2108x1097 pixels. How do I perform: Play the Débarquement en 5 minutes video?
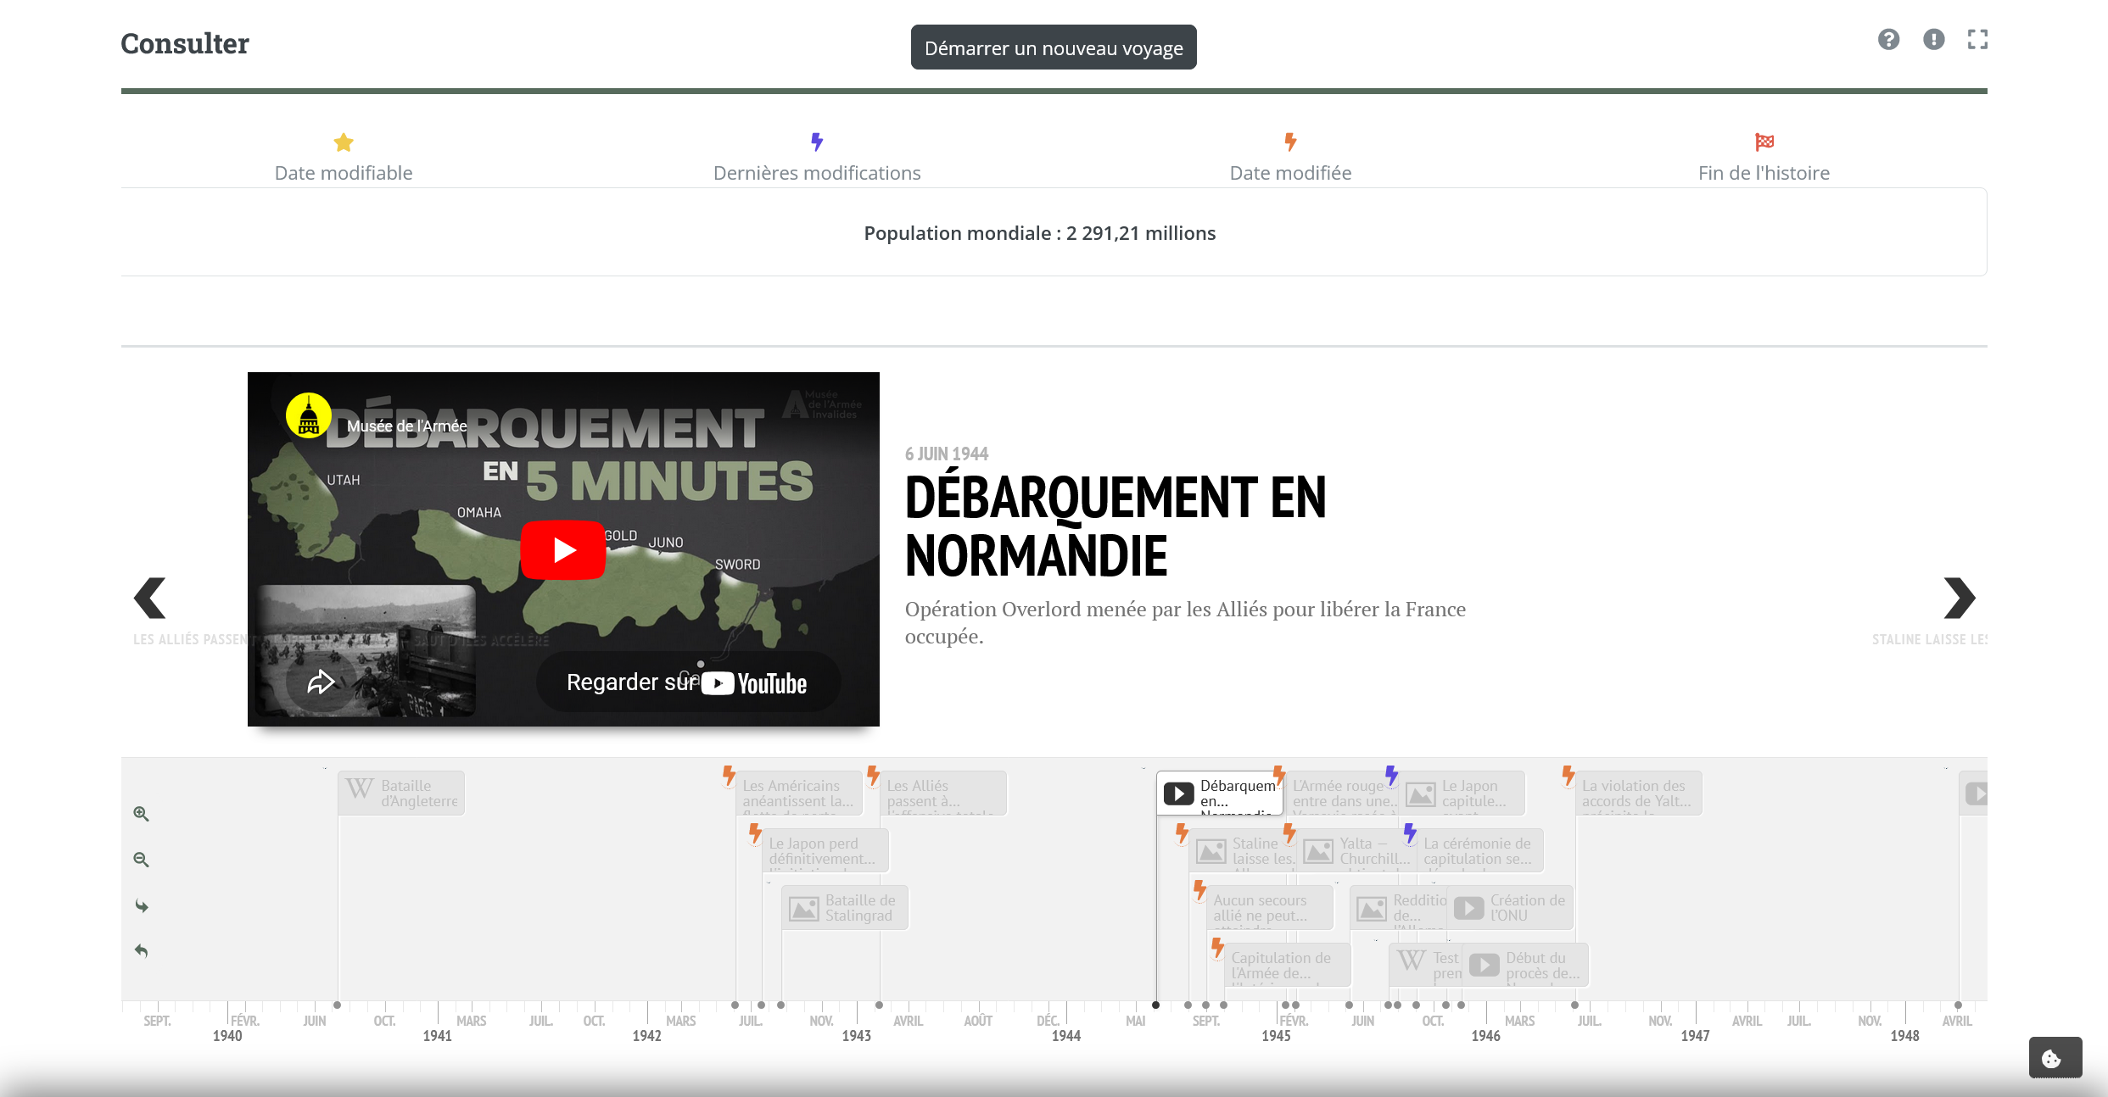point(562,550)
